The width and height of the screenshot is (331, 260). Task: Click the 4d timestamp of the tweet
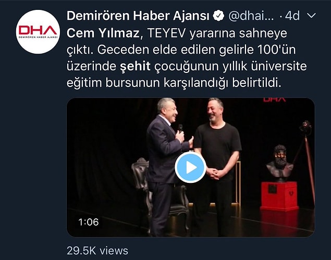coord(292,16)
